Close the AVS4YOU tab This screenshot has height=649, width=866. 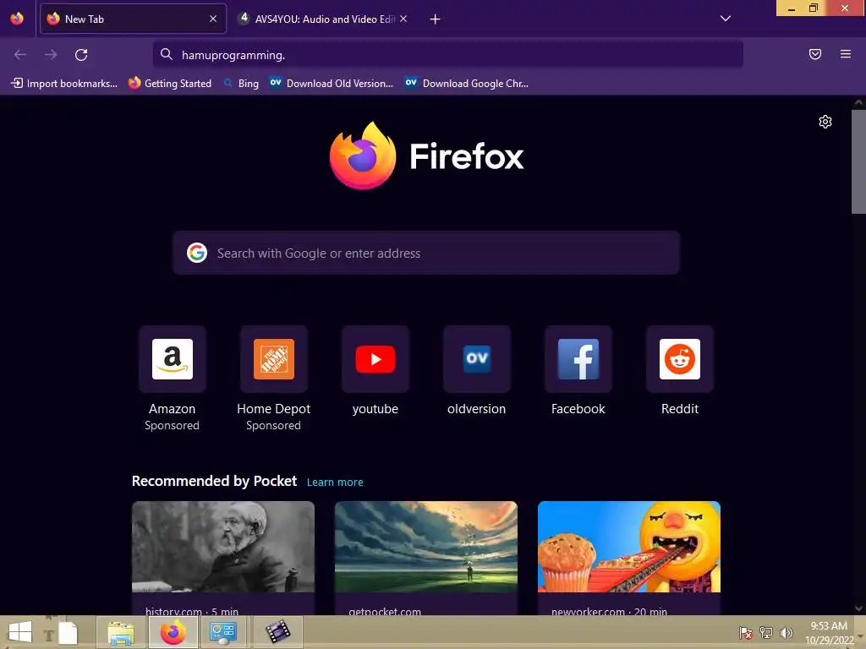403,19
